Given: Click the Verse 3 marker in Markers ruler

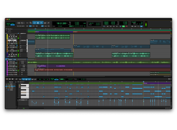Looking at the screenshot, I should [x=75, y=32].
